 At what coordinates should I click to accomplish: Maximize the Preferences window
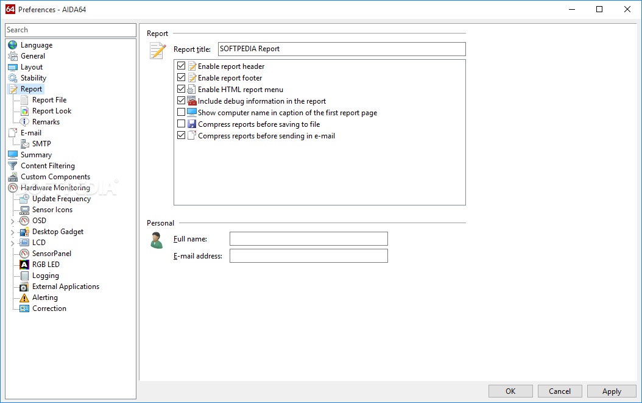[599, 9]
